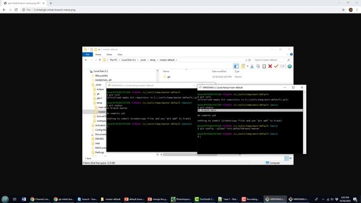
Task: Select the git-initial-branch-name.png browser tab
Action: (24, 3)
